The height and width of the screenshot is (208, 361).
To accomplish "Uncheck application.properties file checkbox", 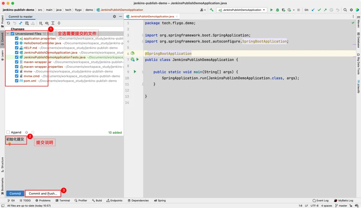I will (x=17, y=38).
